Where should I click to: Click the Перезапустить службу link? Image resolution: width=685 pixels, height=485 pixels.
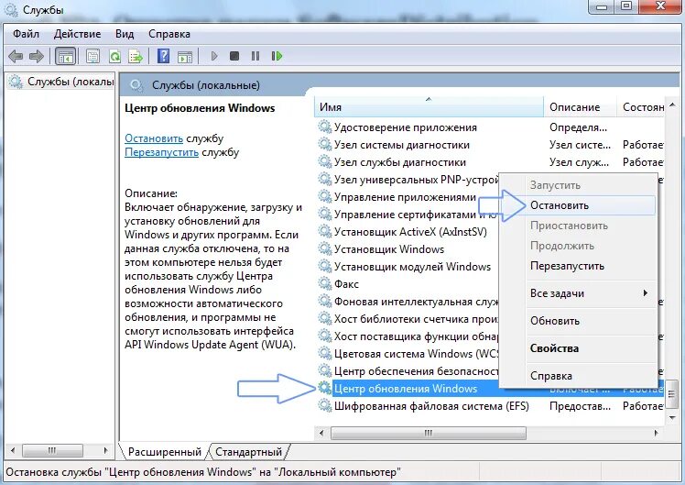pos(162,152)
